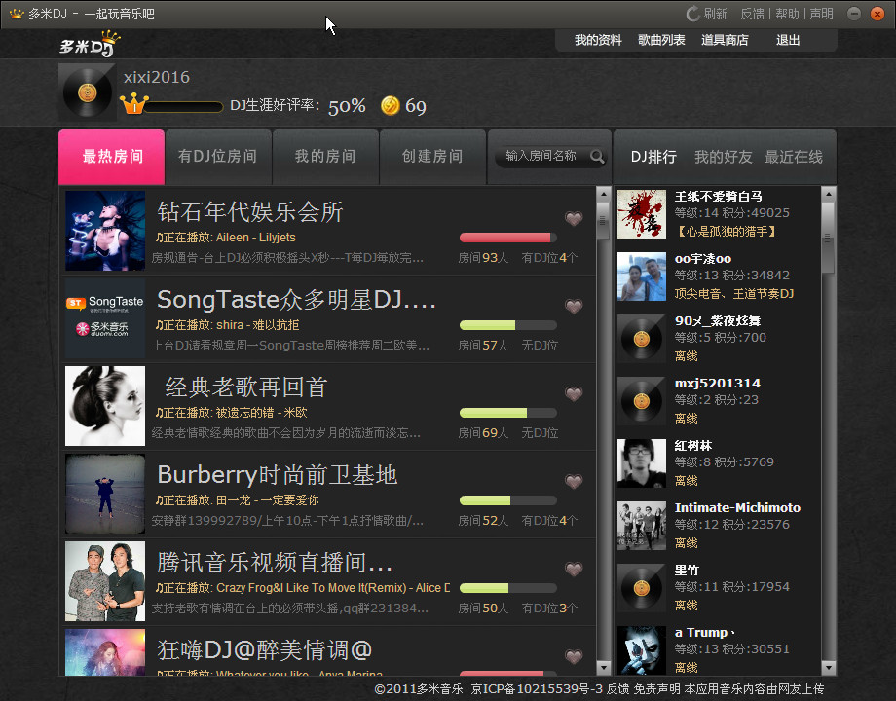This screenshot has height=701, width=896.
Task: Click the refresh 刷新 icon
Action: tap(692, 14)
